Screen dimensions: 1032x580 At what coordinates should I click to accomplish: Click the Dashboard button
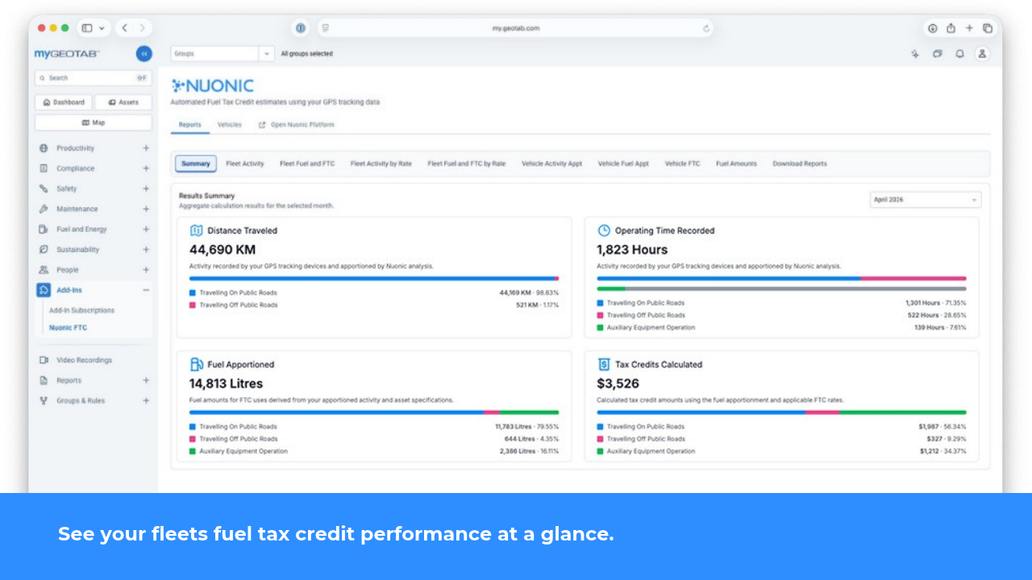64,102
